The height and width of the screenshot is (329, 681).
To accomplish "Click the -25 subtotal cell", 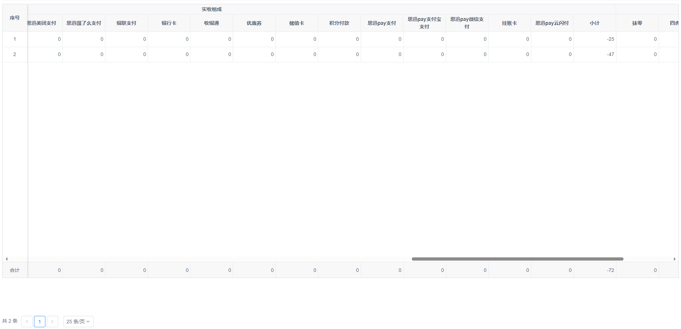I will tap(595, 39).
